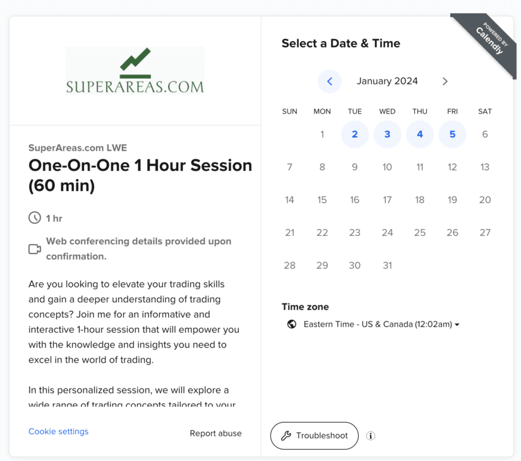521x461 pixels.
Task: Select Tuesday, January 2
Action: tap(355, 134)
